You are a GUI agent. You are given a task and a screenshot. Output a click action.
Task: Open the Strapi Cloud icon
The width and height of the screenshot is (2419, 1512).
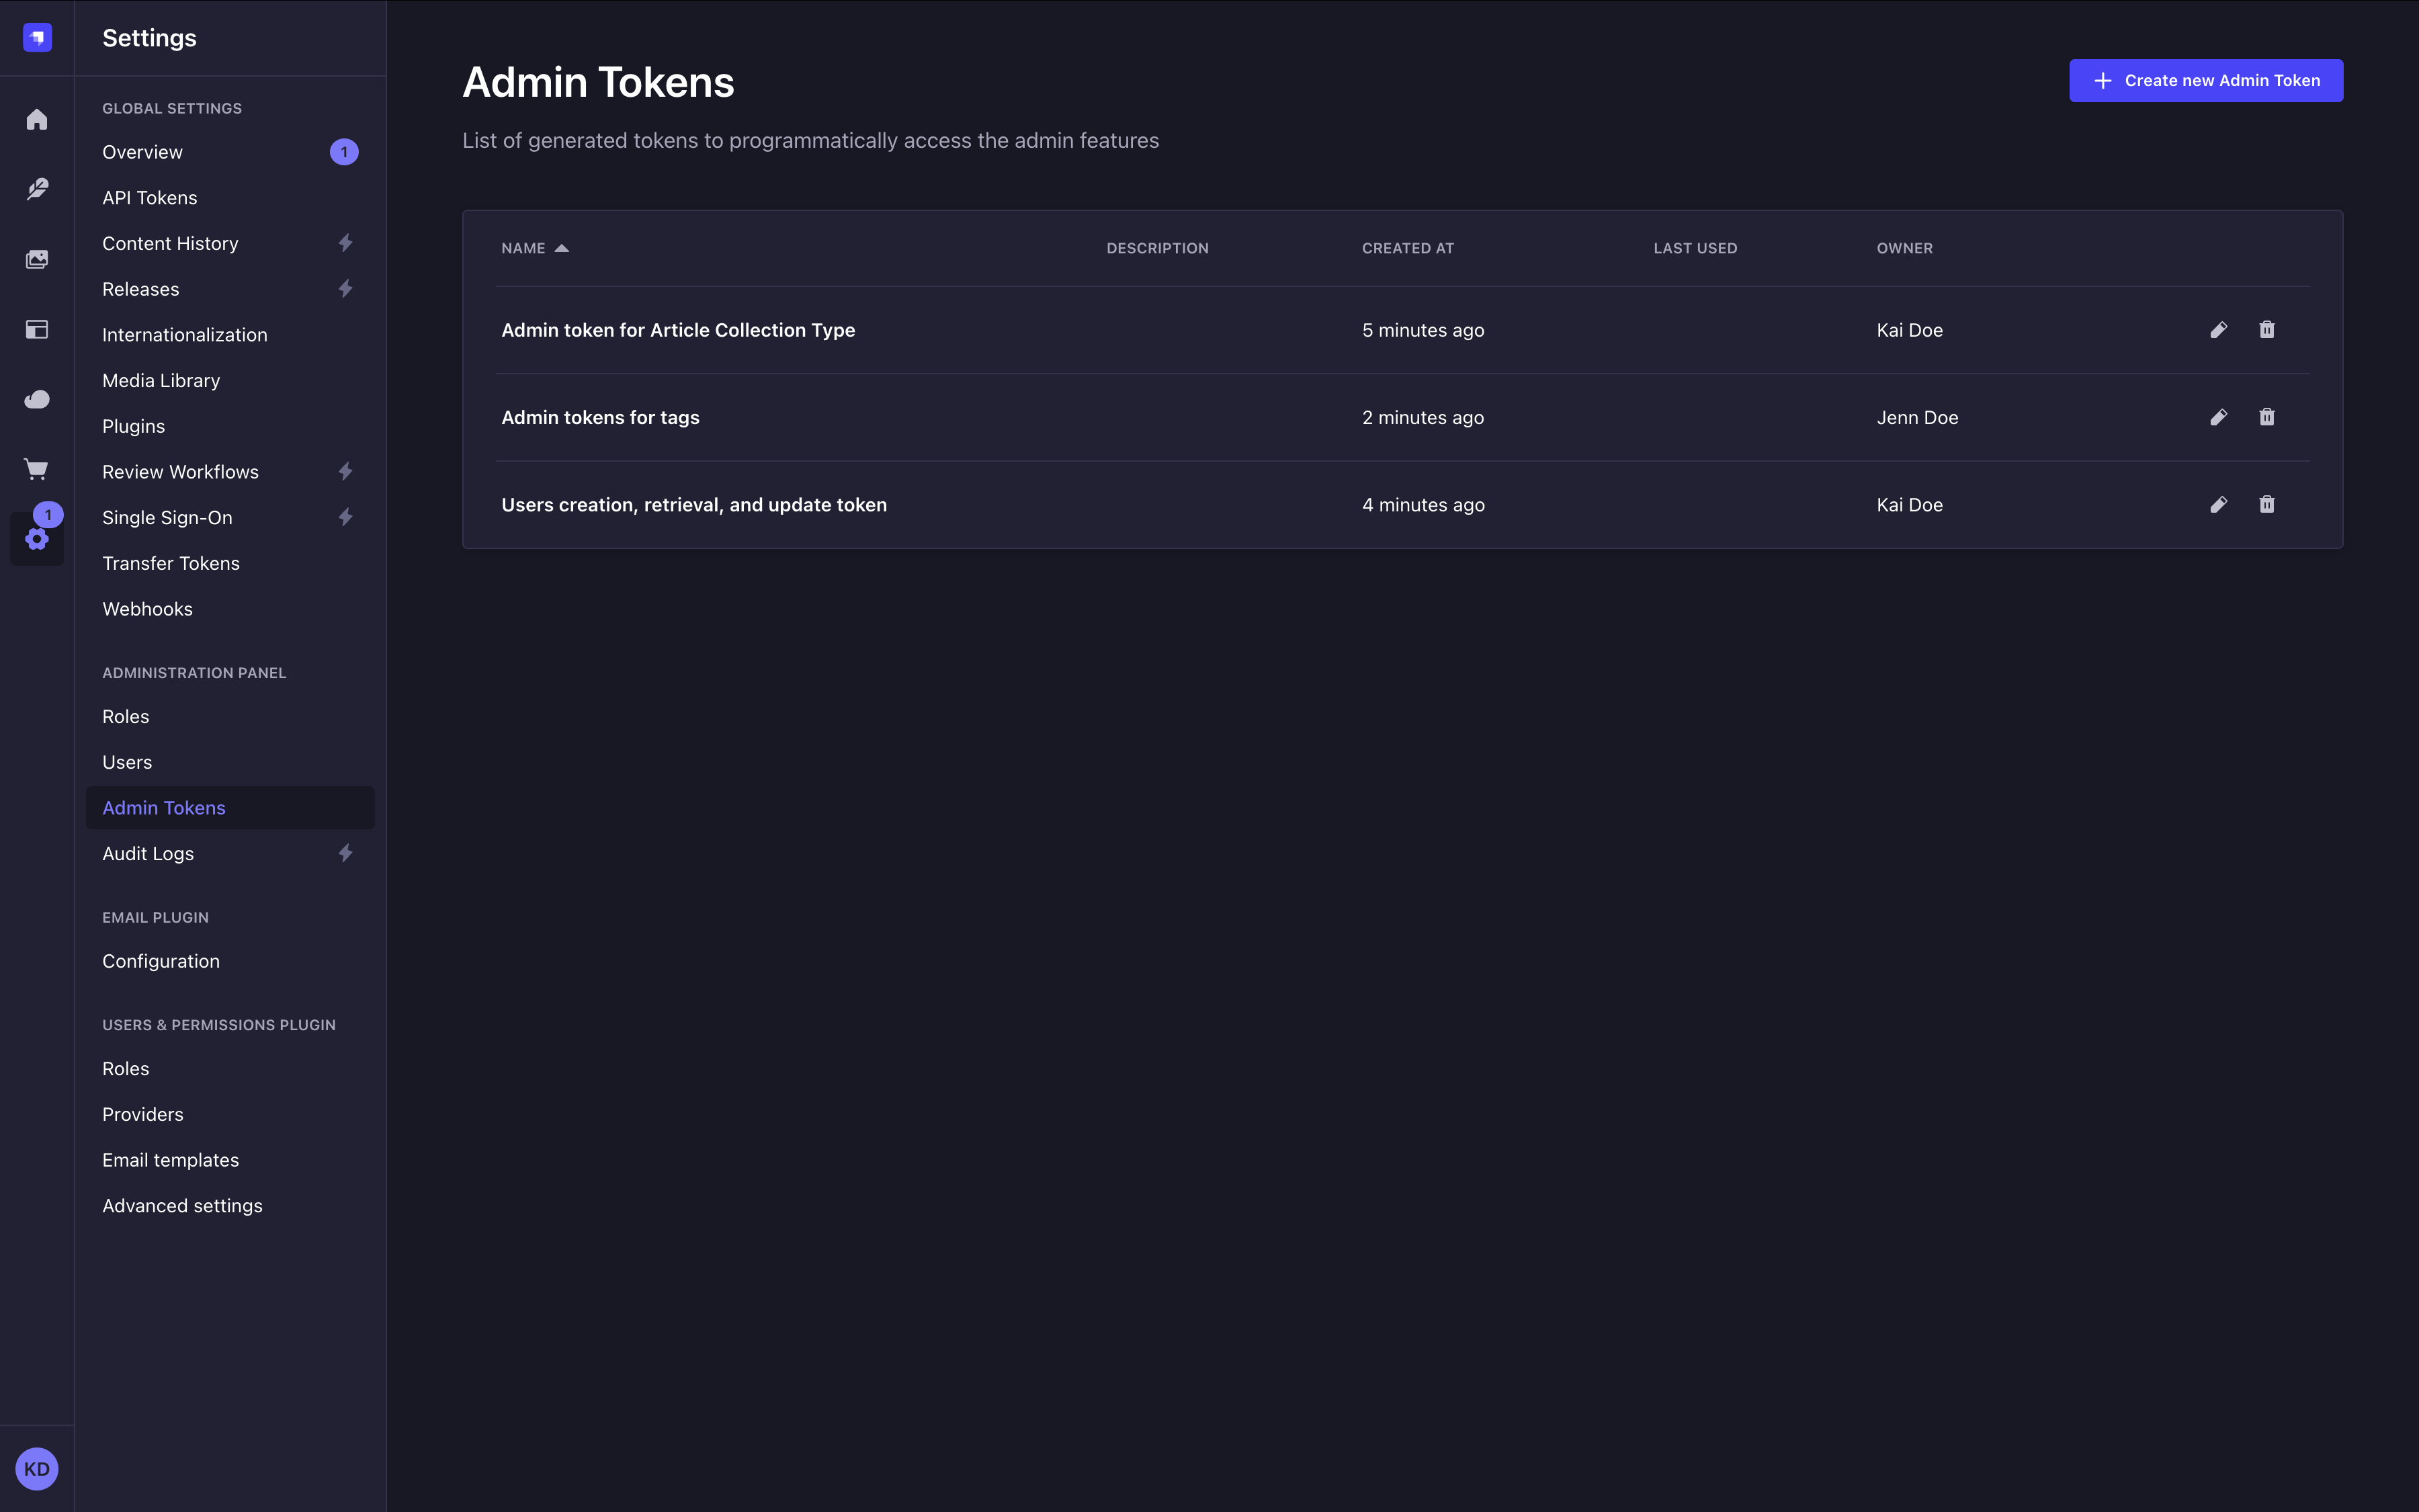pyautogui.click(x=37, y=399)
